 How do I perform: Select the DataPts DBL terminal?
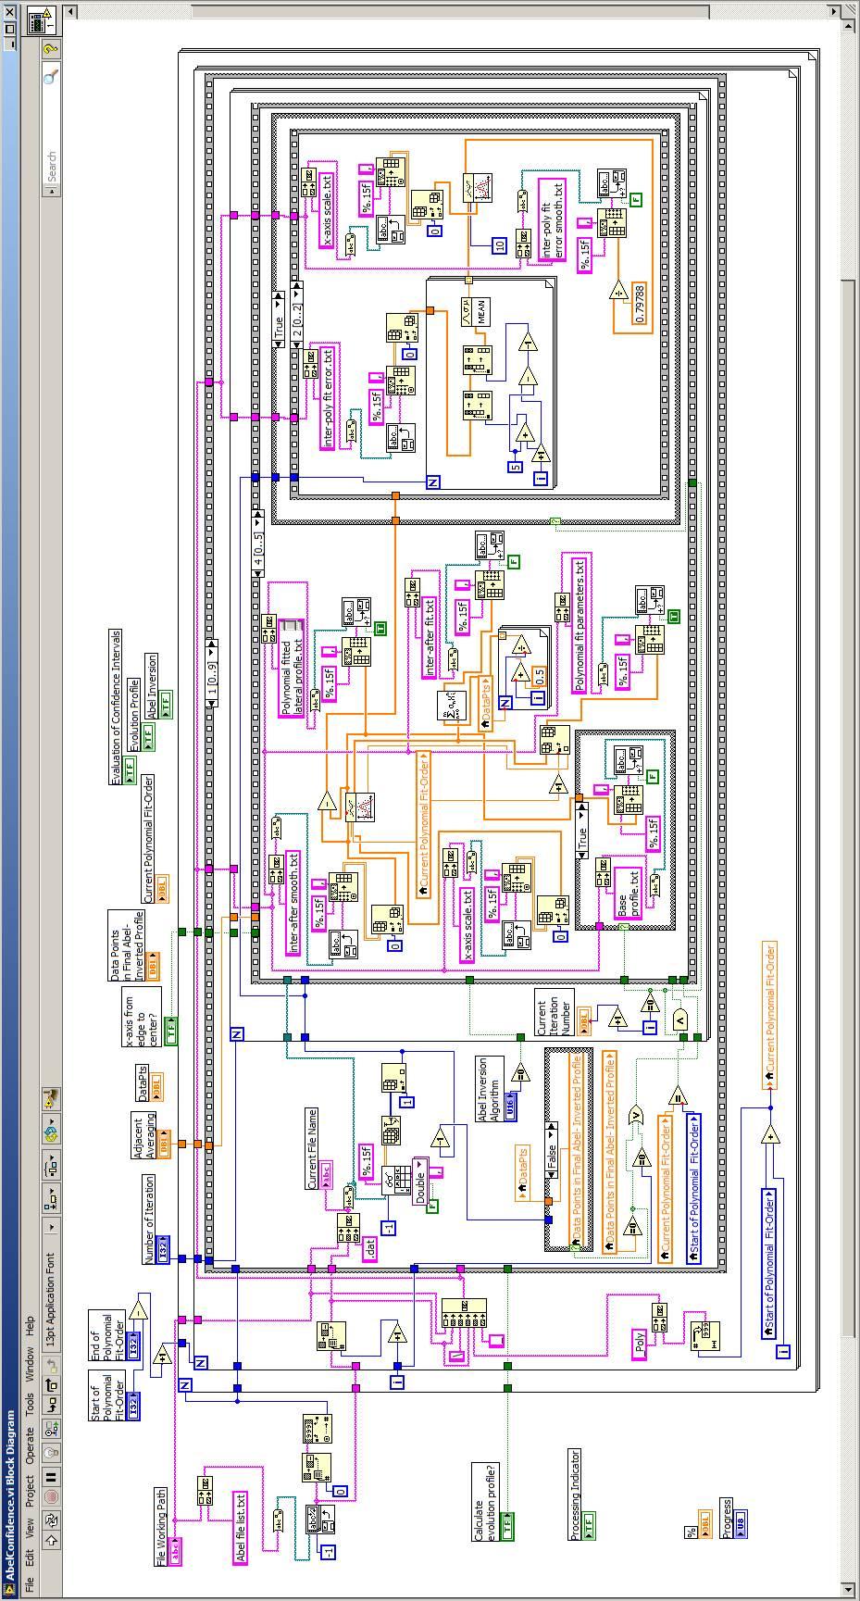coord(156,1086)
